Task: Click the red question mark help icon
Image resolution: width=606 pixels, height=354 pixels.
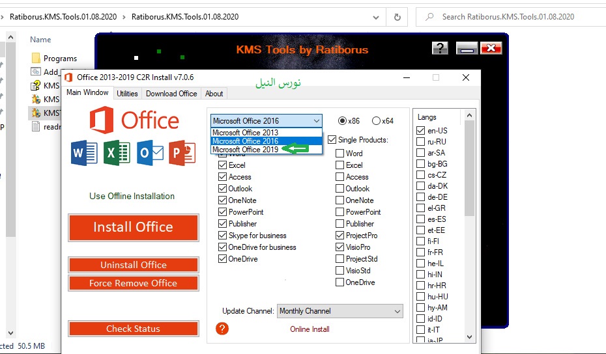Action: 222,329
